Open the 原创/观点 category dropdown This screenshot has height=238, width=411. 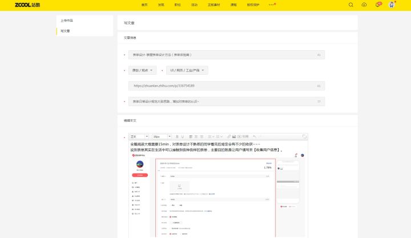(142, 70)
